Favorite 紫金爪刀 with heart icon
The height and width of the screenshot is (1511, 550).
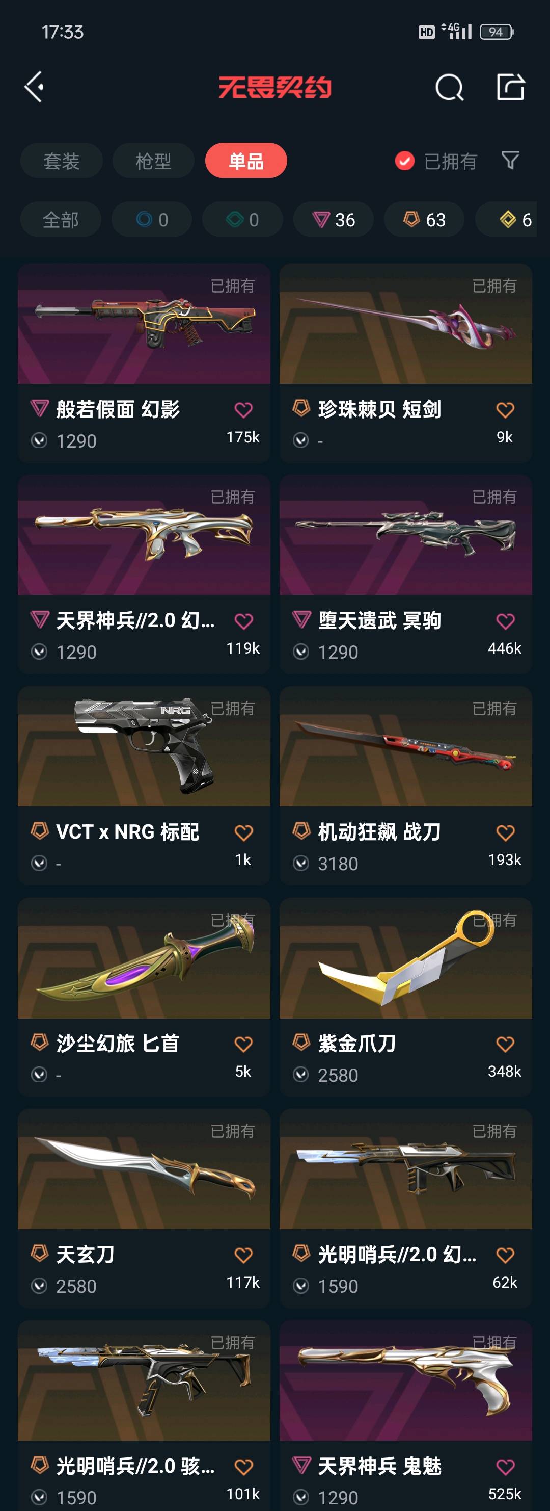505,1044
